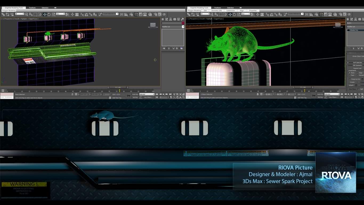Select the Move tool in right window toolbar

pyautogui.click(x=230, y=14)
